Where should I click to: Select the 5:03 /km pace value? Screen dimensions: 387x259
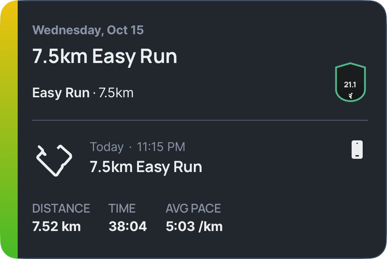click(194, 226)
